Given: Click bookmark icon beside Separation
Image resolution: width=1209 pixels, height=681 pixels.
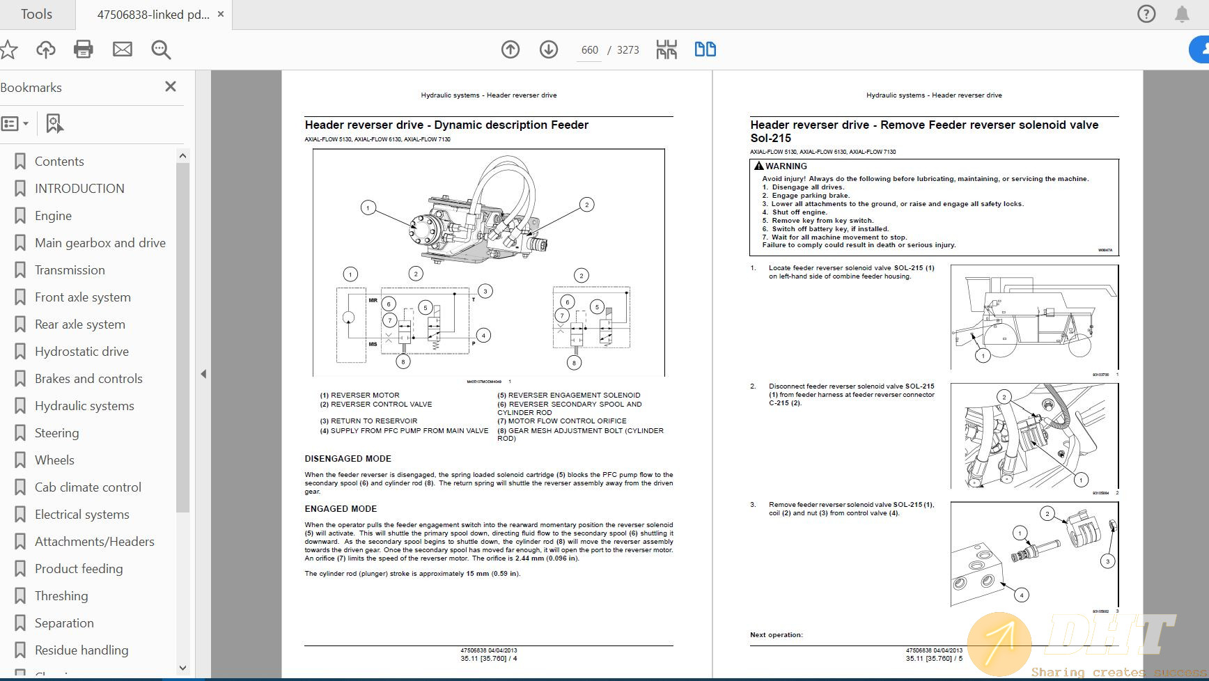Looking at the screenshot, I should pyautogui.click(x=20, y=623).
